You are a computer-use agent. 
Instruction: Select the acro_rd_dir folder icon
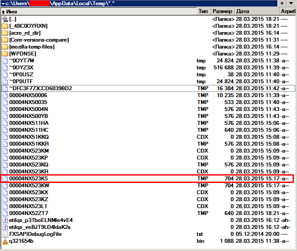tap(5, 33)
